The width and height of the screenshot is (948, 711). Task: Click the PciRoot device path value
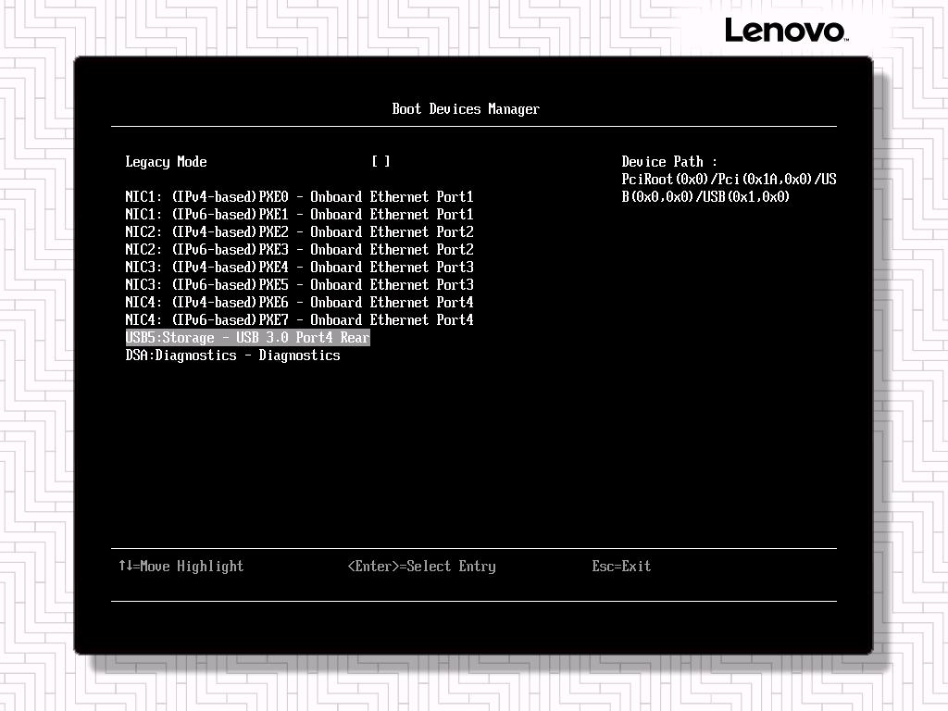pos(729,180)
